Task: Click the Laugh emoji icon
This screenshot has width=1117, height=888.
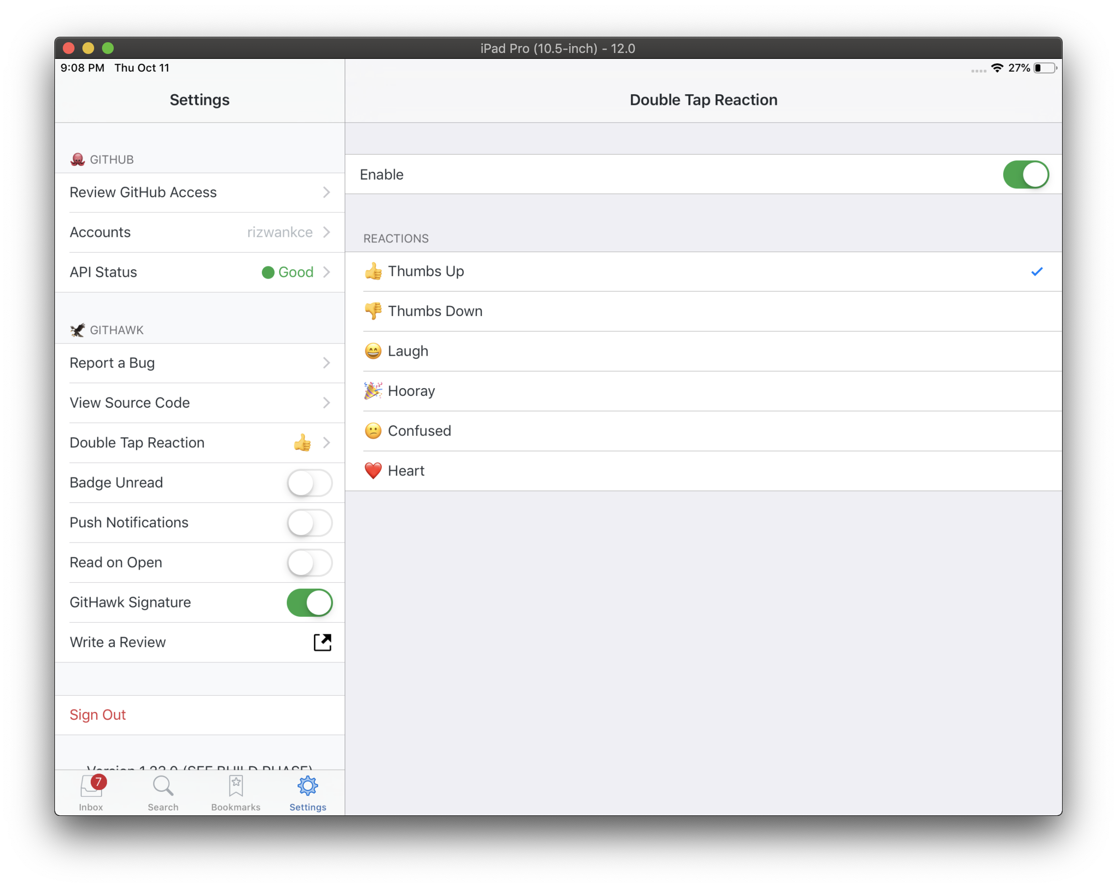Action: (x=373, y=351)
